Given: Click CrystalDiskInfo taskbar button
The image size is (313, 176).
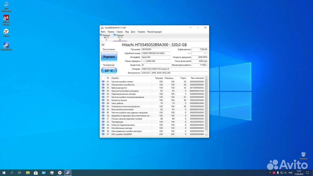Looking at the screenshot, I should [68, 173].
